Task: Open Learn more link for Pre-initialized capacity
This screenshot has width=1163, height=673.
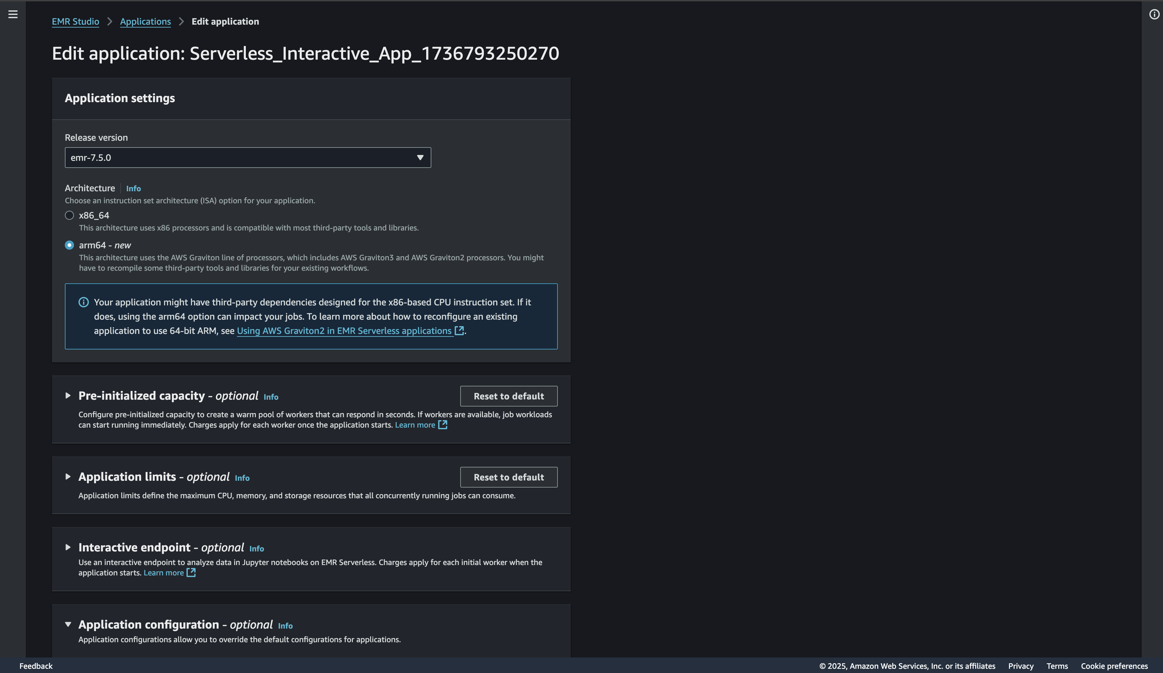Action: coord(415,425)
